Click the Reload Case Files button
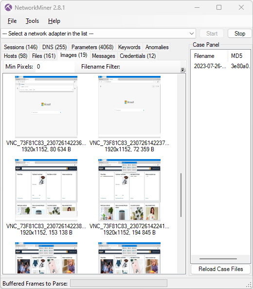 220,269
